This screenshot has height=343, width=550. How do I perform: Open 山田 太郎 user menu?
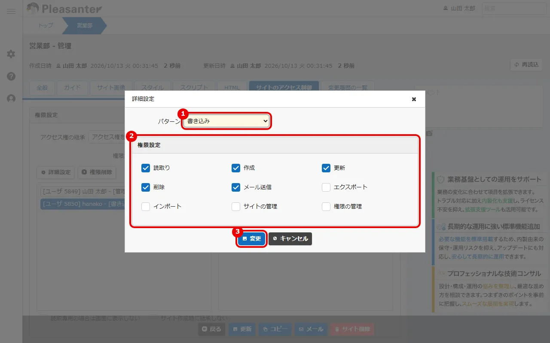click(459, 8)
